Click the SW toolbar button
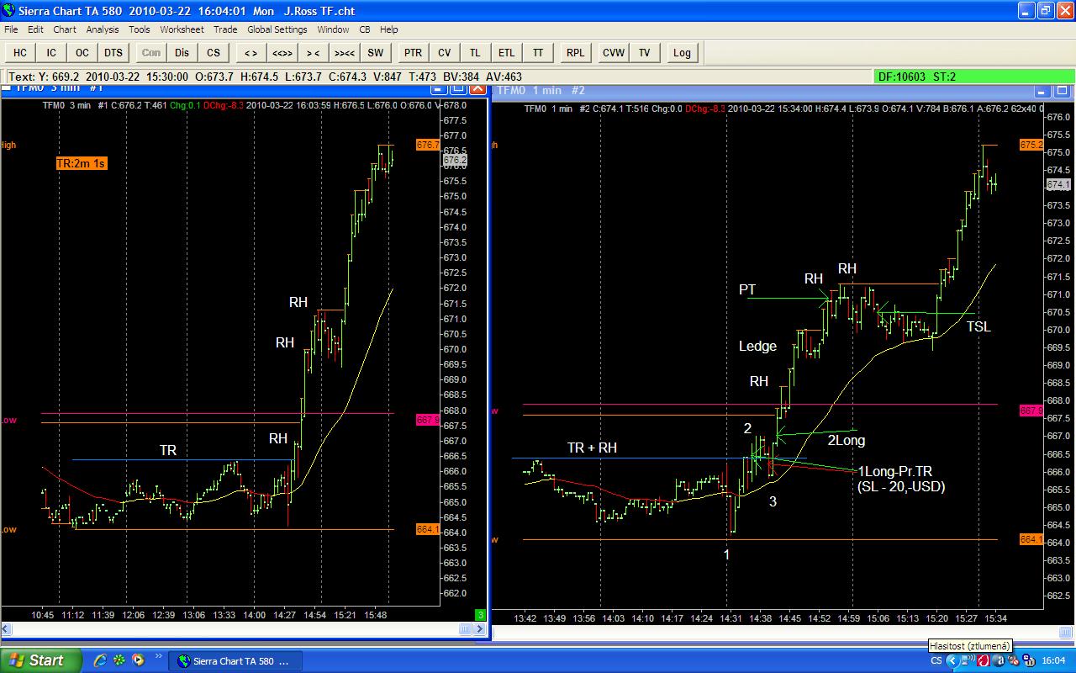 (375, 52)
